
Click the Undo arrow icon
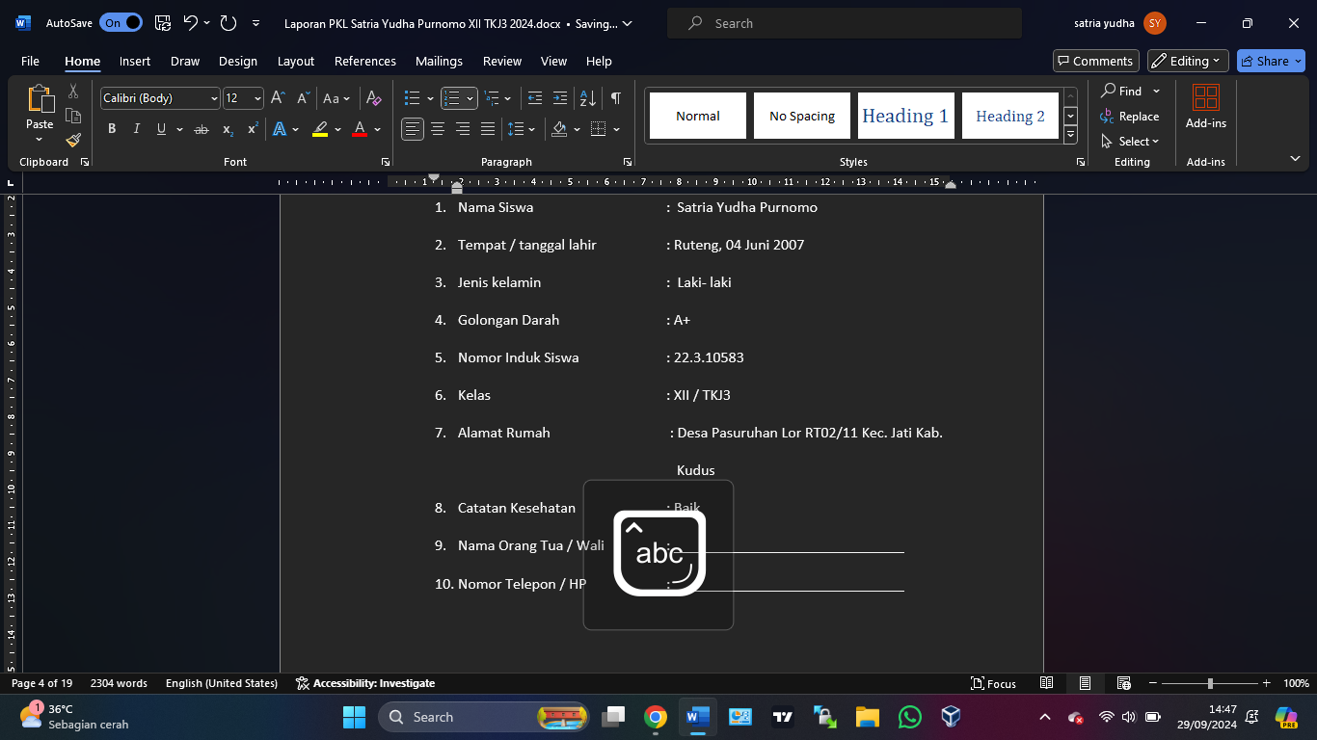(x=191, y=23)
